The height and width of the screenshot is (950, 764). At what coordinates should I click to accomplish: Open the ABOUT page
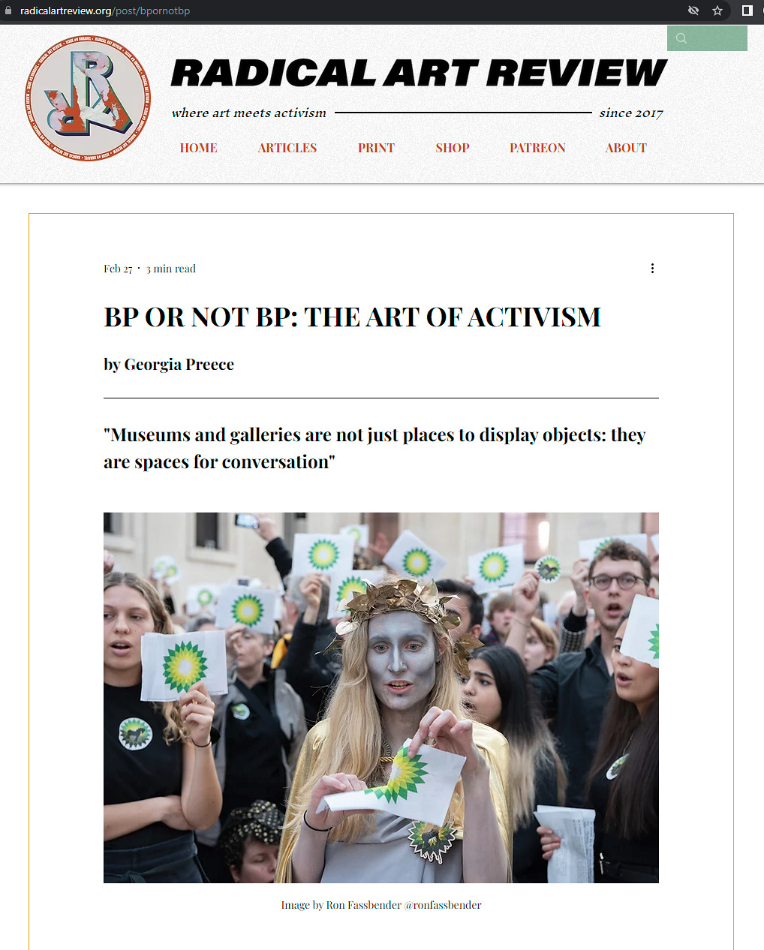click(x=626, y=148)
